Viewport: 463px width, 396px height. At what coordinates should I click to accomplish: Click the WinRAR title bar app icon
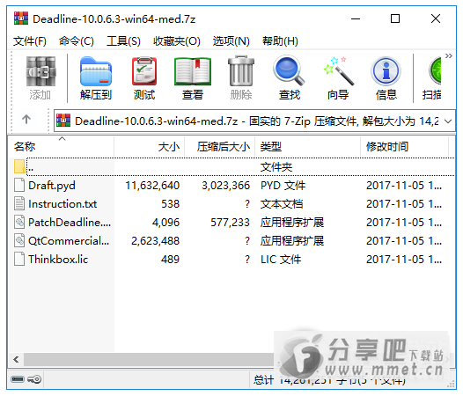pos(21,18)
